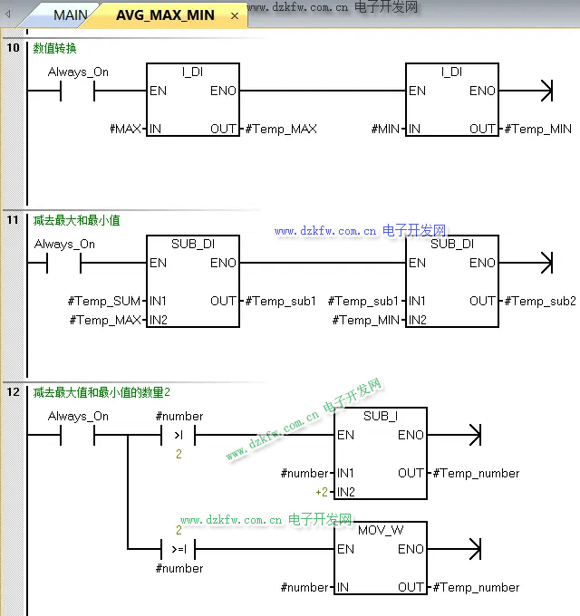Close the AVG_MAX_MIN tab
580x616 pixels.
pos(235,16)
